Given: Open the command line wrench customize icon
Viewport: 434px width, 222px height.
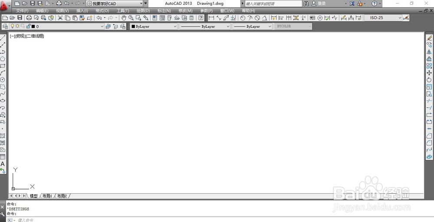Looking at the screenshot, I should (x=3, y=213).
